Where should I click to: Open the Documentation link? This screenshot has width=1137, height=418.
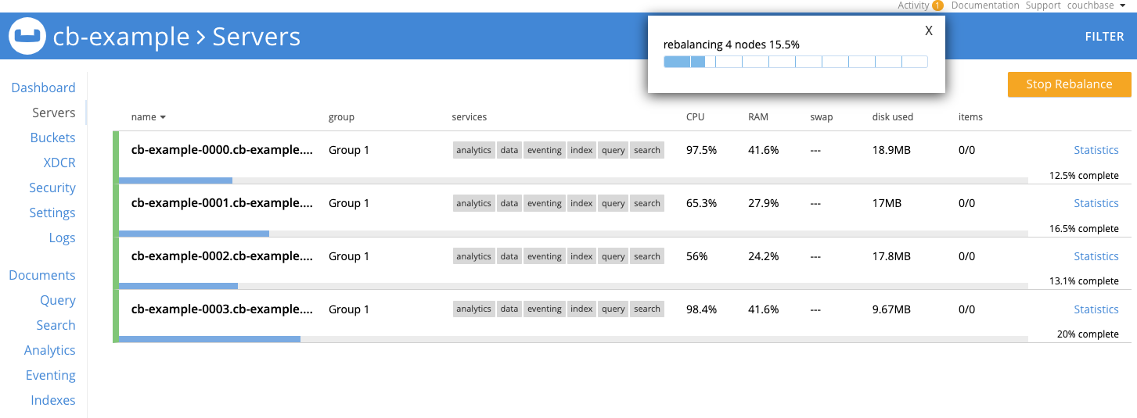pos(985,5)
